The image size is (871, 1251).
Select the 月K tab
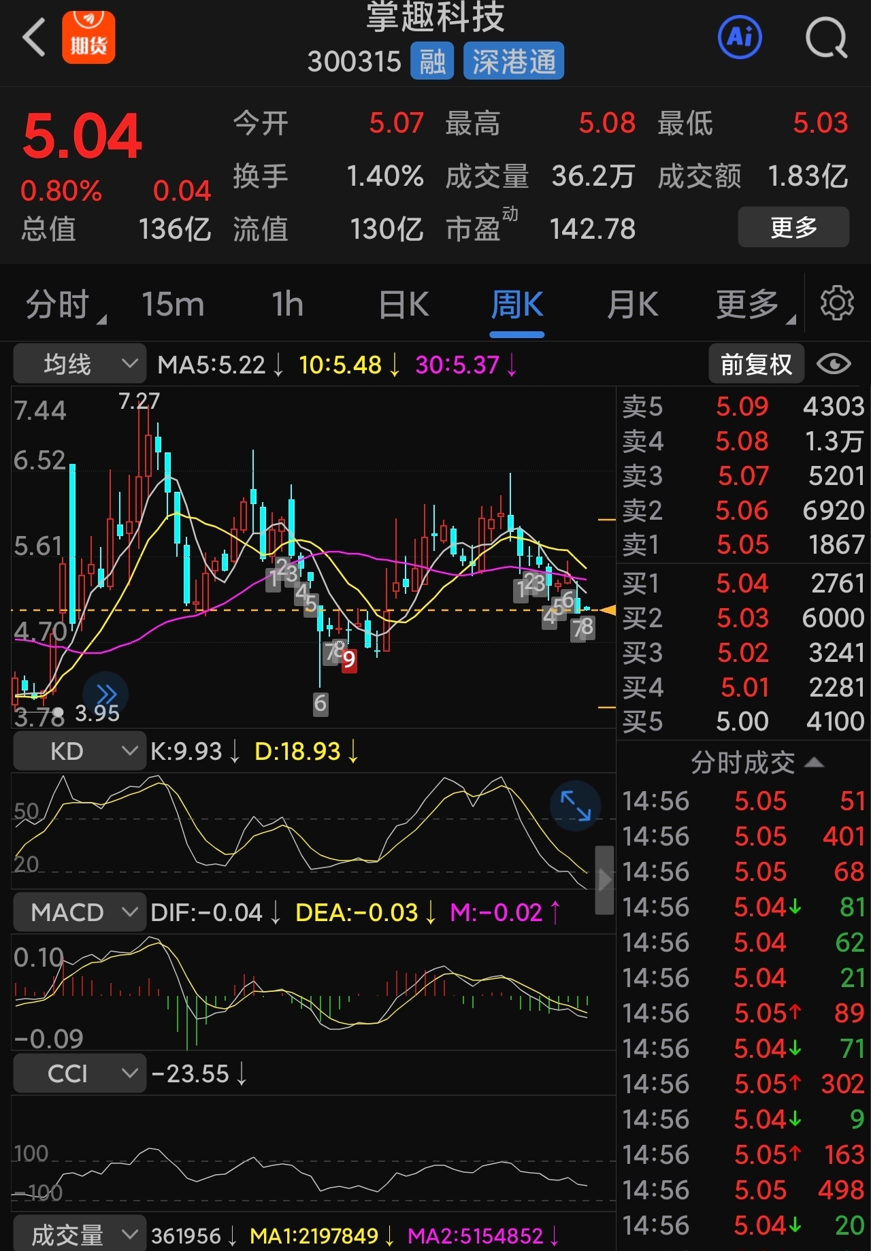632,304
